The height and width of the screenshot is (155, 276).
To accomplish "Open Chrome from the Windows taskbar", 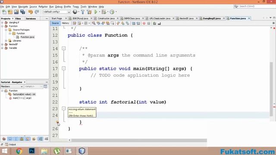I will [19, 151].
